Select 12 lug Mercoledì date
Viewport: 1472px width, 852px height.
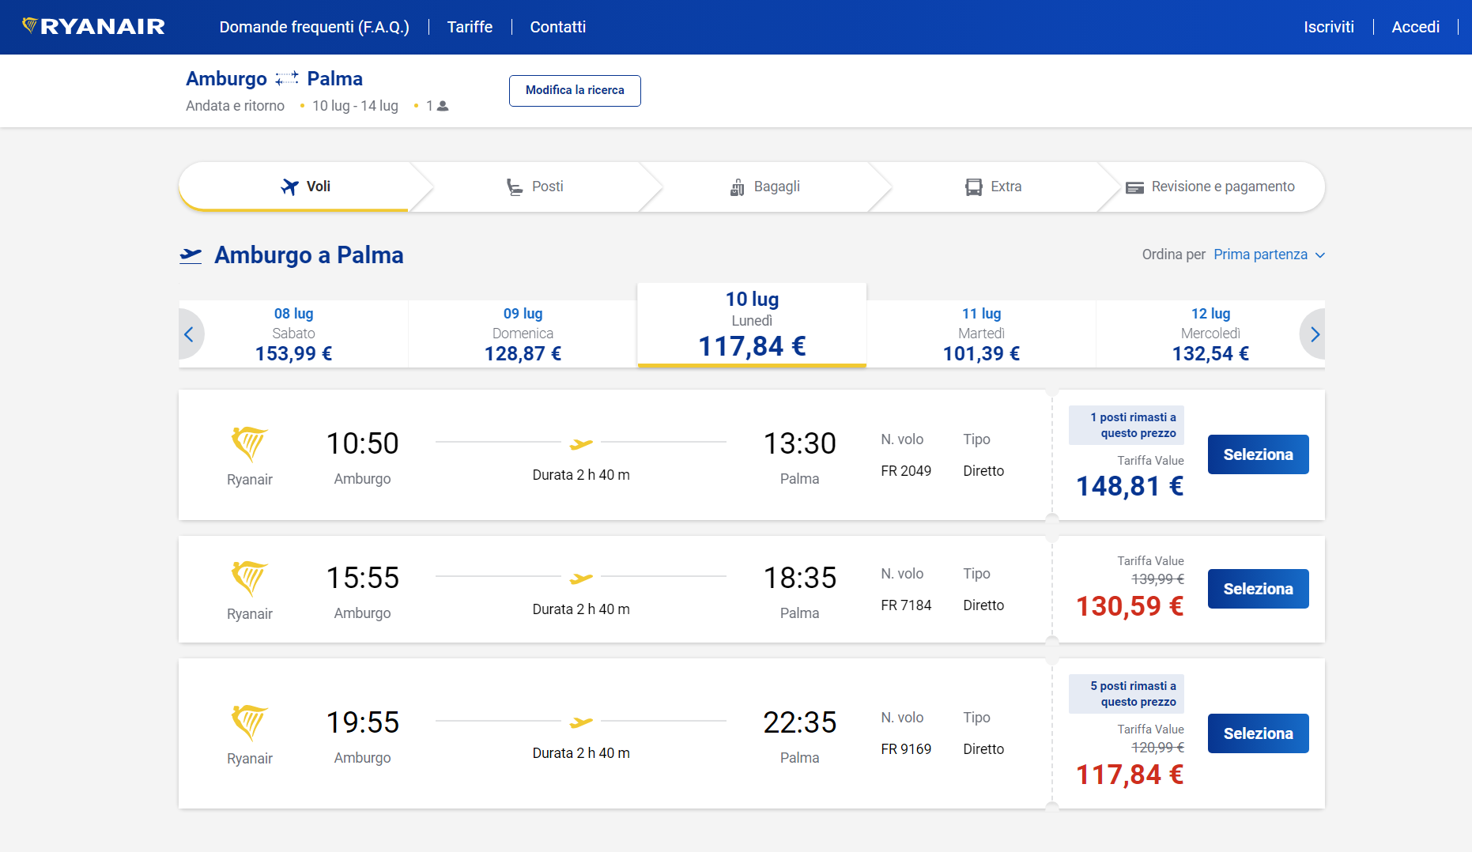coord(1210,334)
